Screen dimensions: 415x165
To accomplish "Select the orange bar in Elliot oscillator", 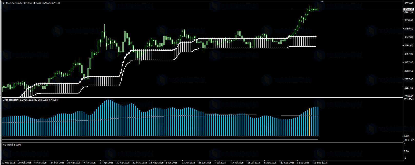I will [310, 122].
